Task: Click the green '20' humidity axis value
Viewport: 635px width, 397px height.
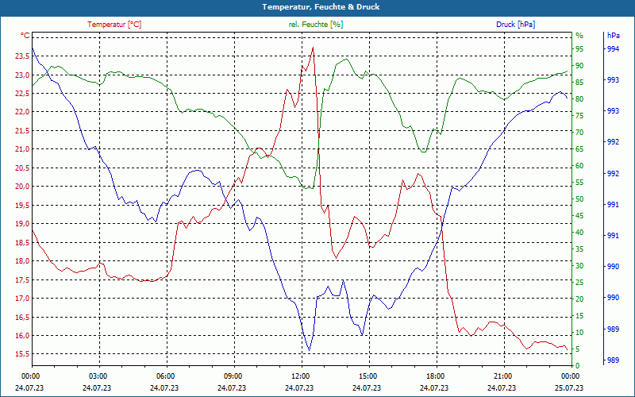Action: [x=579, y=299]
